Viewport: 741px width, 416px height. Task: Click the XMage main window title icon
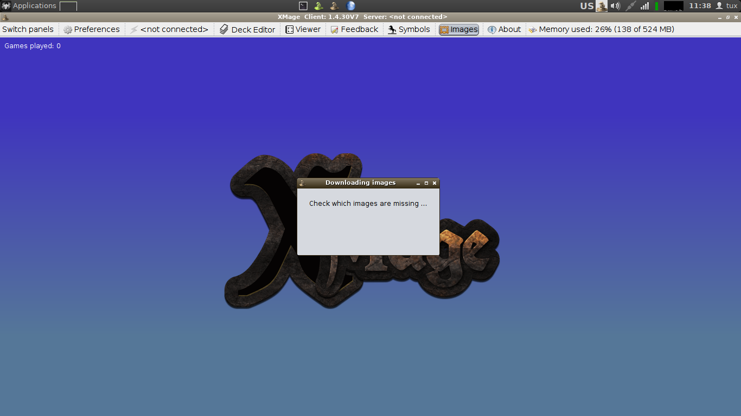pyautogui.click(x=5, y=17)
